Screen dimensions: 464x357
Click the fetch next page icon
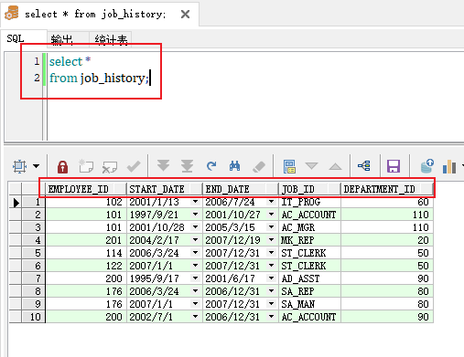pos(163,166)
